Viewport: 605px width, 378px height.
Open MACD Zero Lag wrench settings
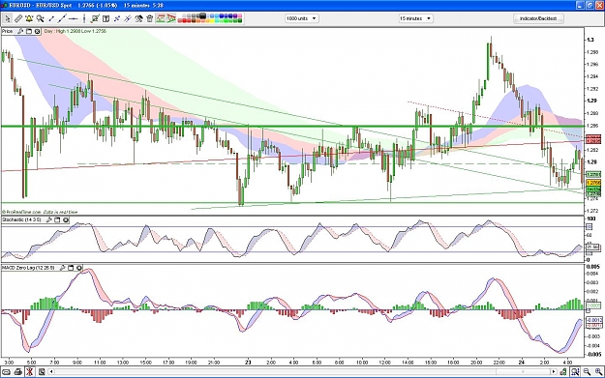(63, 268)
